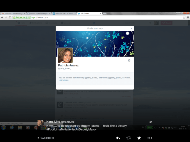Switch to the Stats WordPress tab
The height and width of the screenshot is (142, 190).
[x=63, y=13]
